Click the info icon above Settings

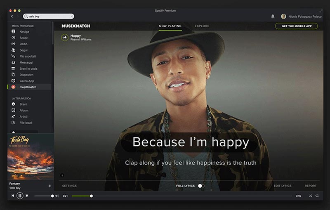point(62,175)
